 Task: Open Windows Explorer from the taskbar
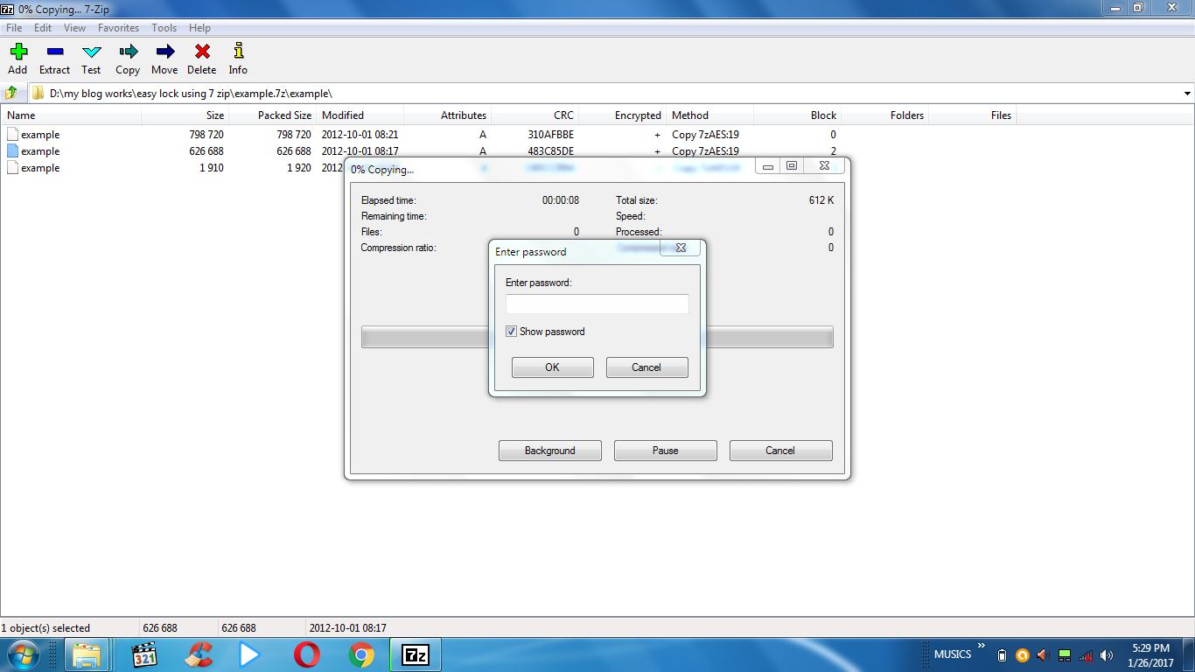[87, 654]
